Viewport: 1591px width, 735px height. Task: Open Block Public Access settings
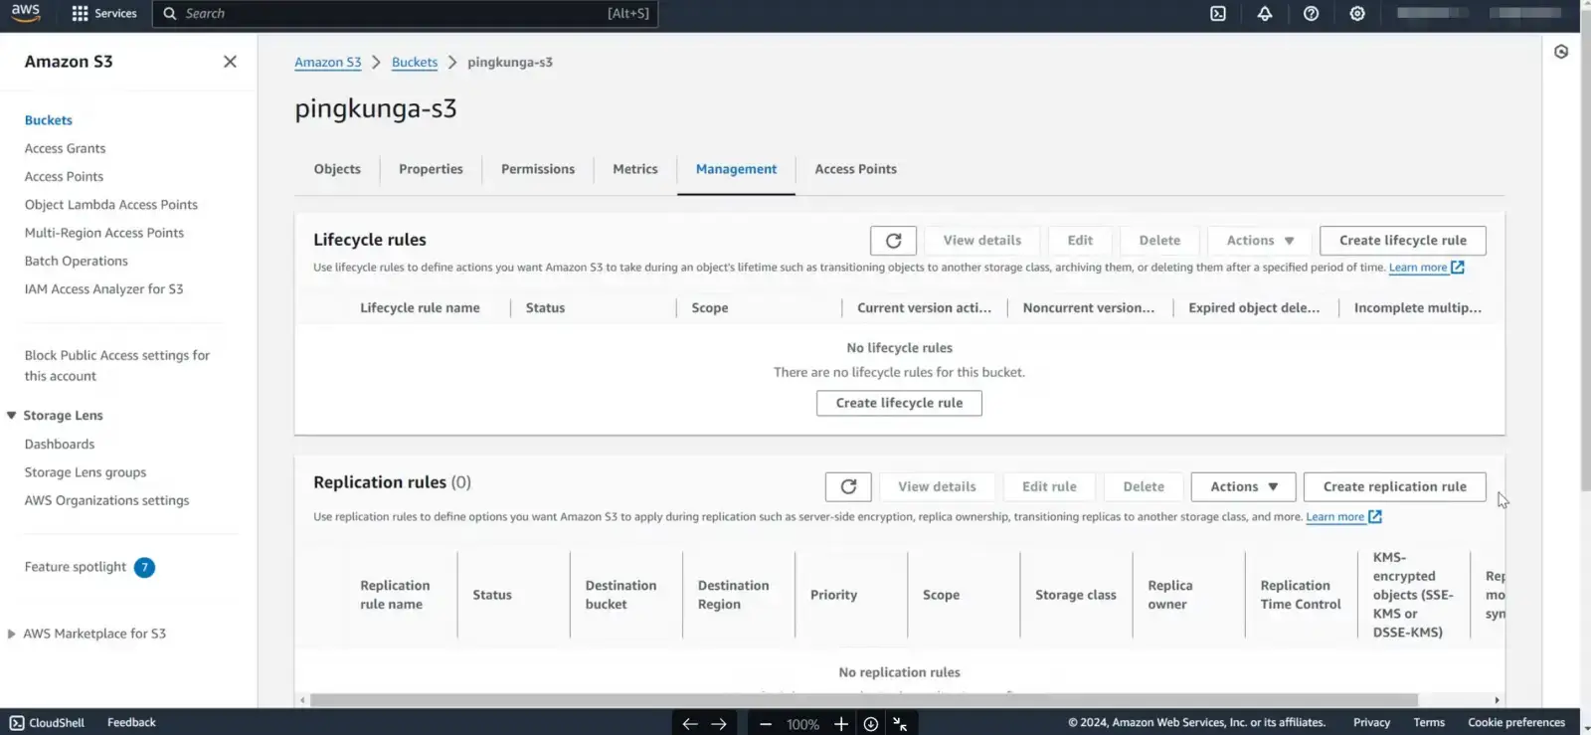tap(117, 366)
